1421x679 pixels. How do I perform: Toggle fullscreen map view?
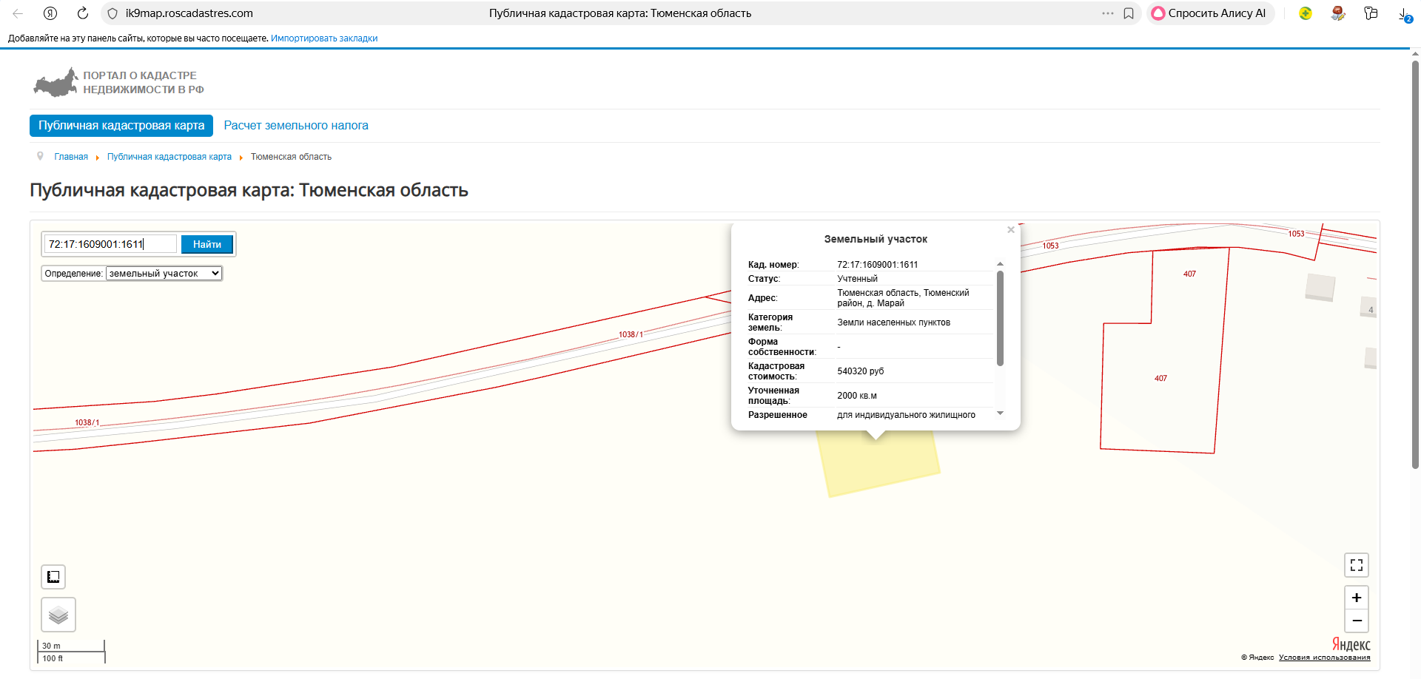point(1356,565)
